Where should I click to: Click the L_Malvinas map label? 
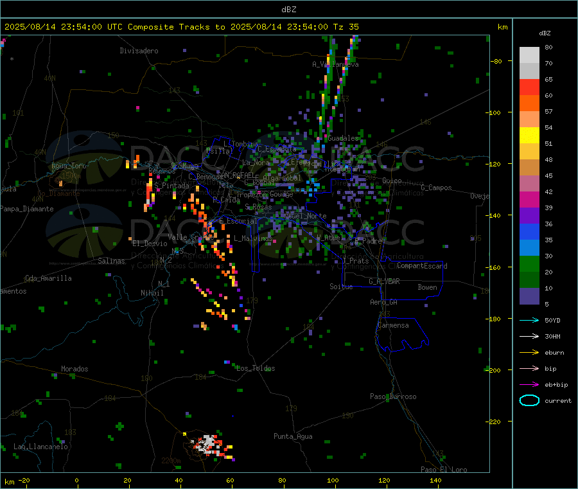coord(253,238)
